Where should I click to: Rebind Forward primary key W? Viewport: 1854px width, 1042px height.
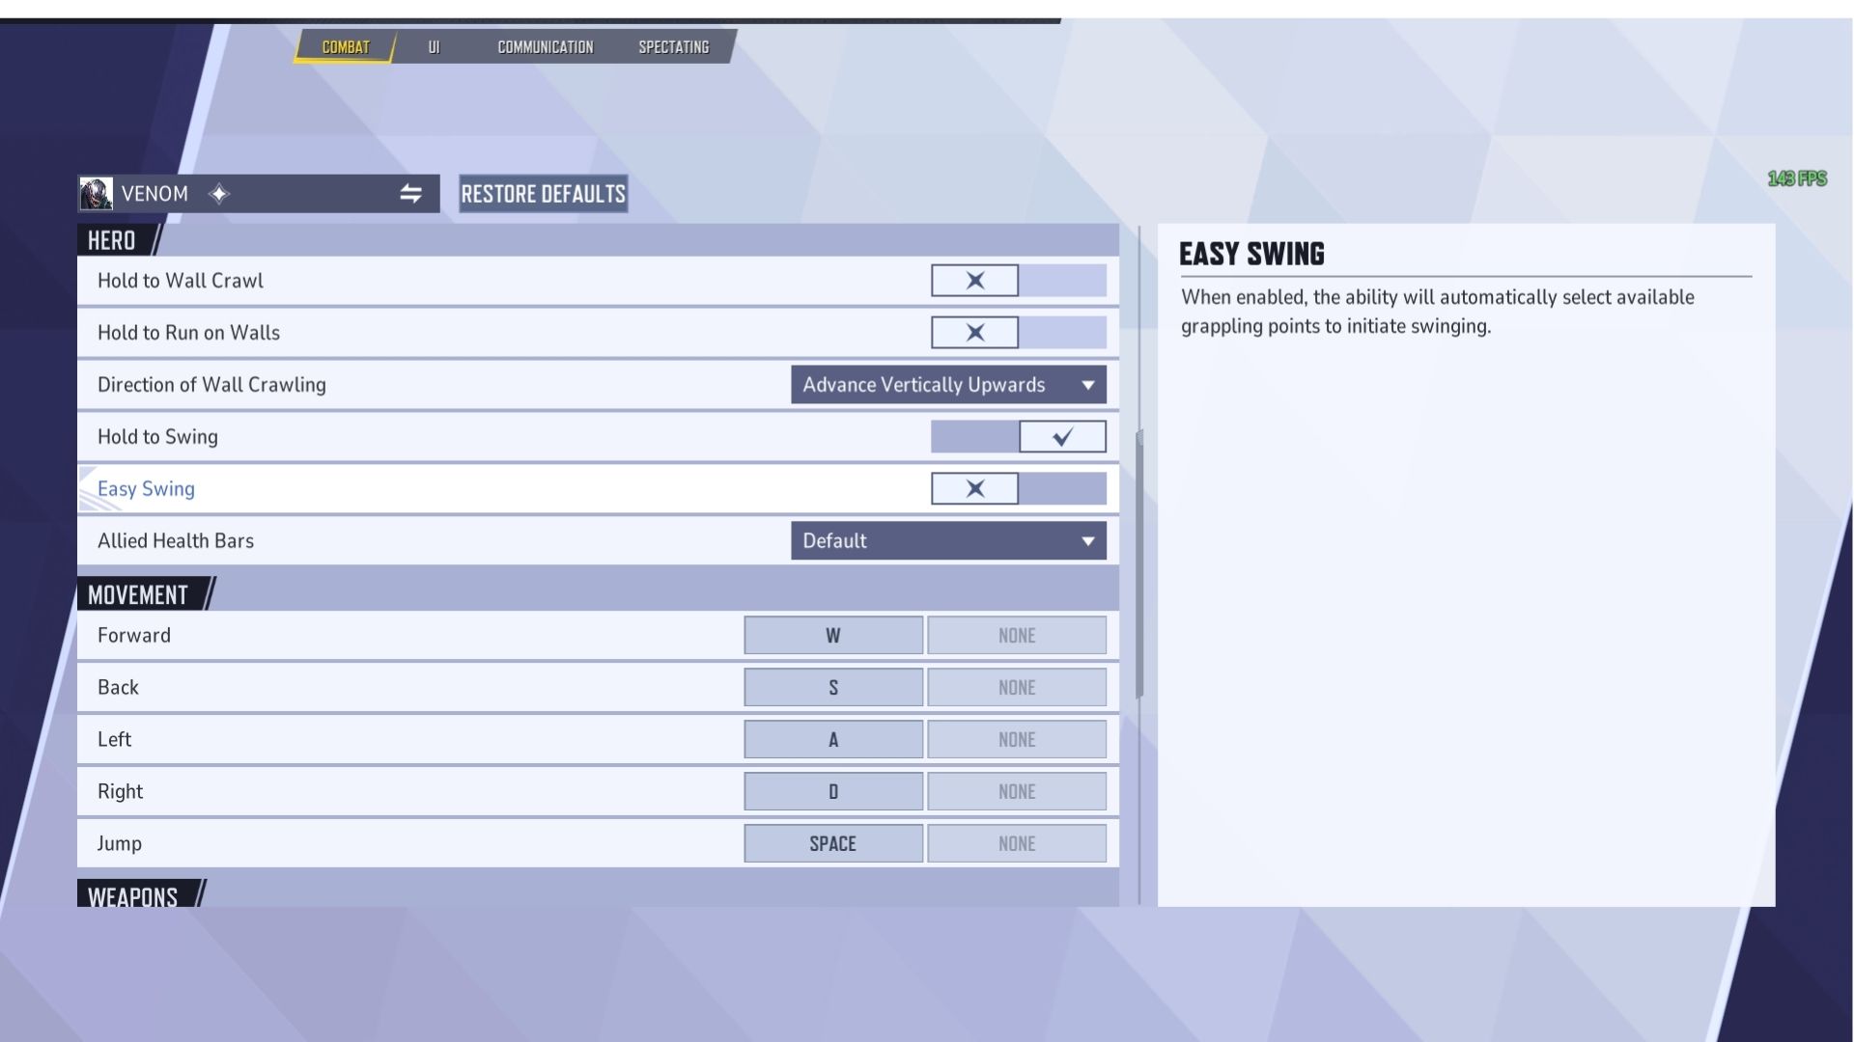(x=832, y=636)
